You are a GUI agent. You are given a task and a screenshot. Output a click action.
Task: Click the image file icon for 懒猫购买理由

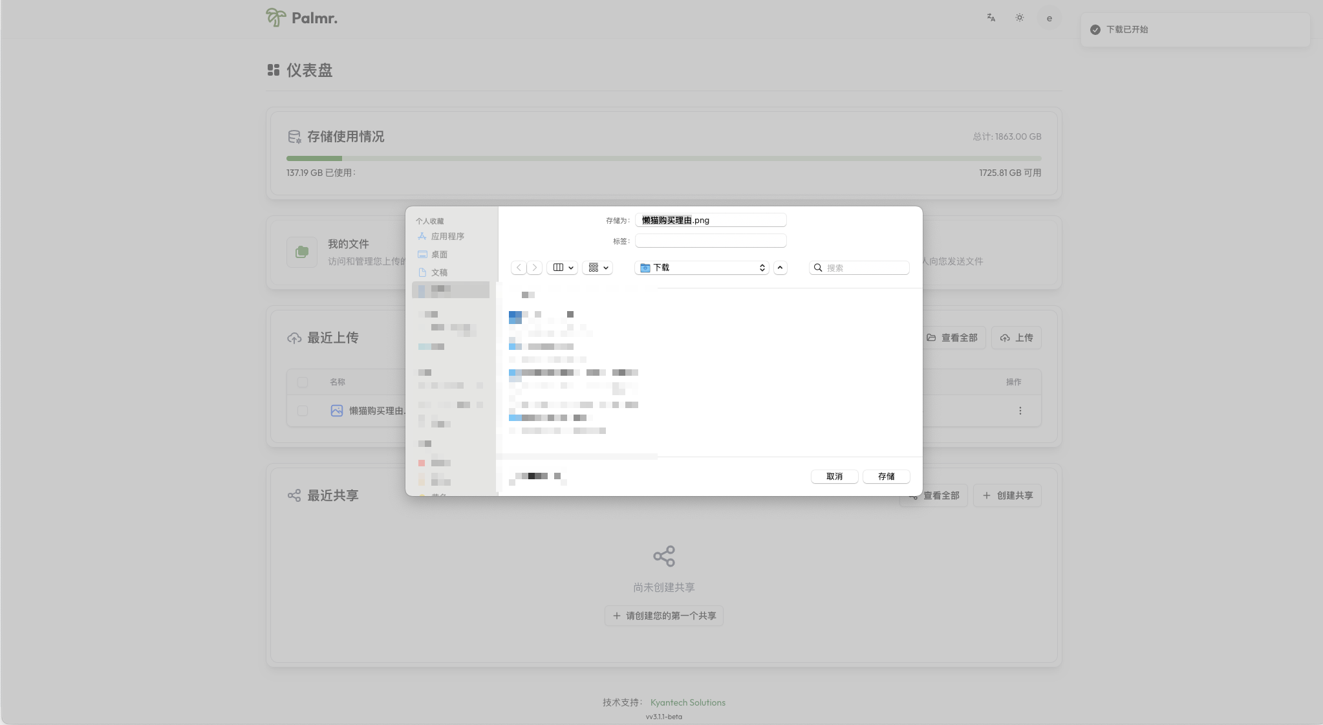[x=337, y=411]
